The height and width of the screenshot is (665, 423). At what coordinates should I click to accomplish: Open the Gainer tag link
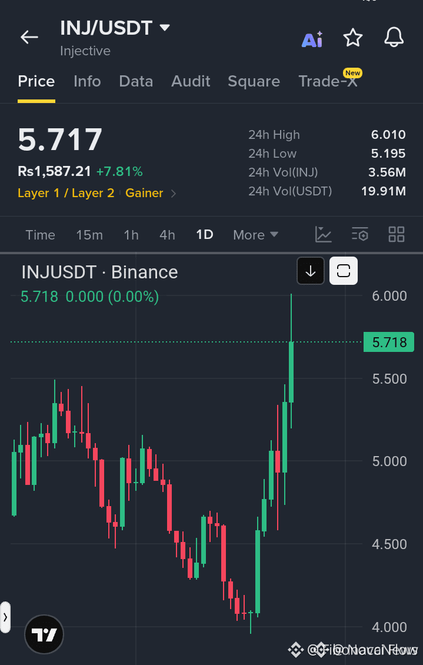(144, 193)
